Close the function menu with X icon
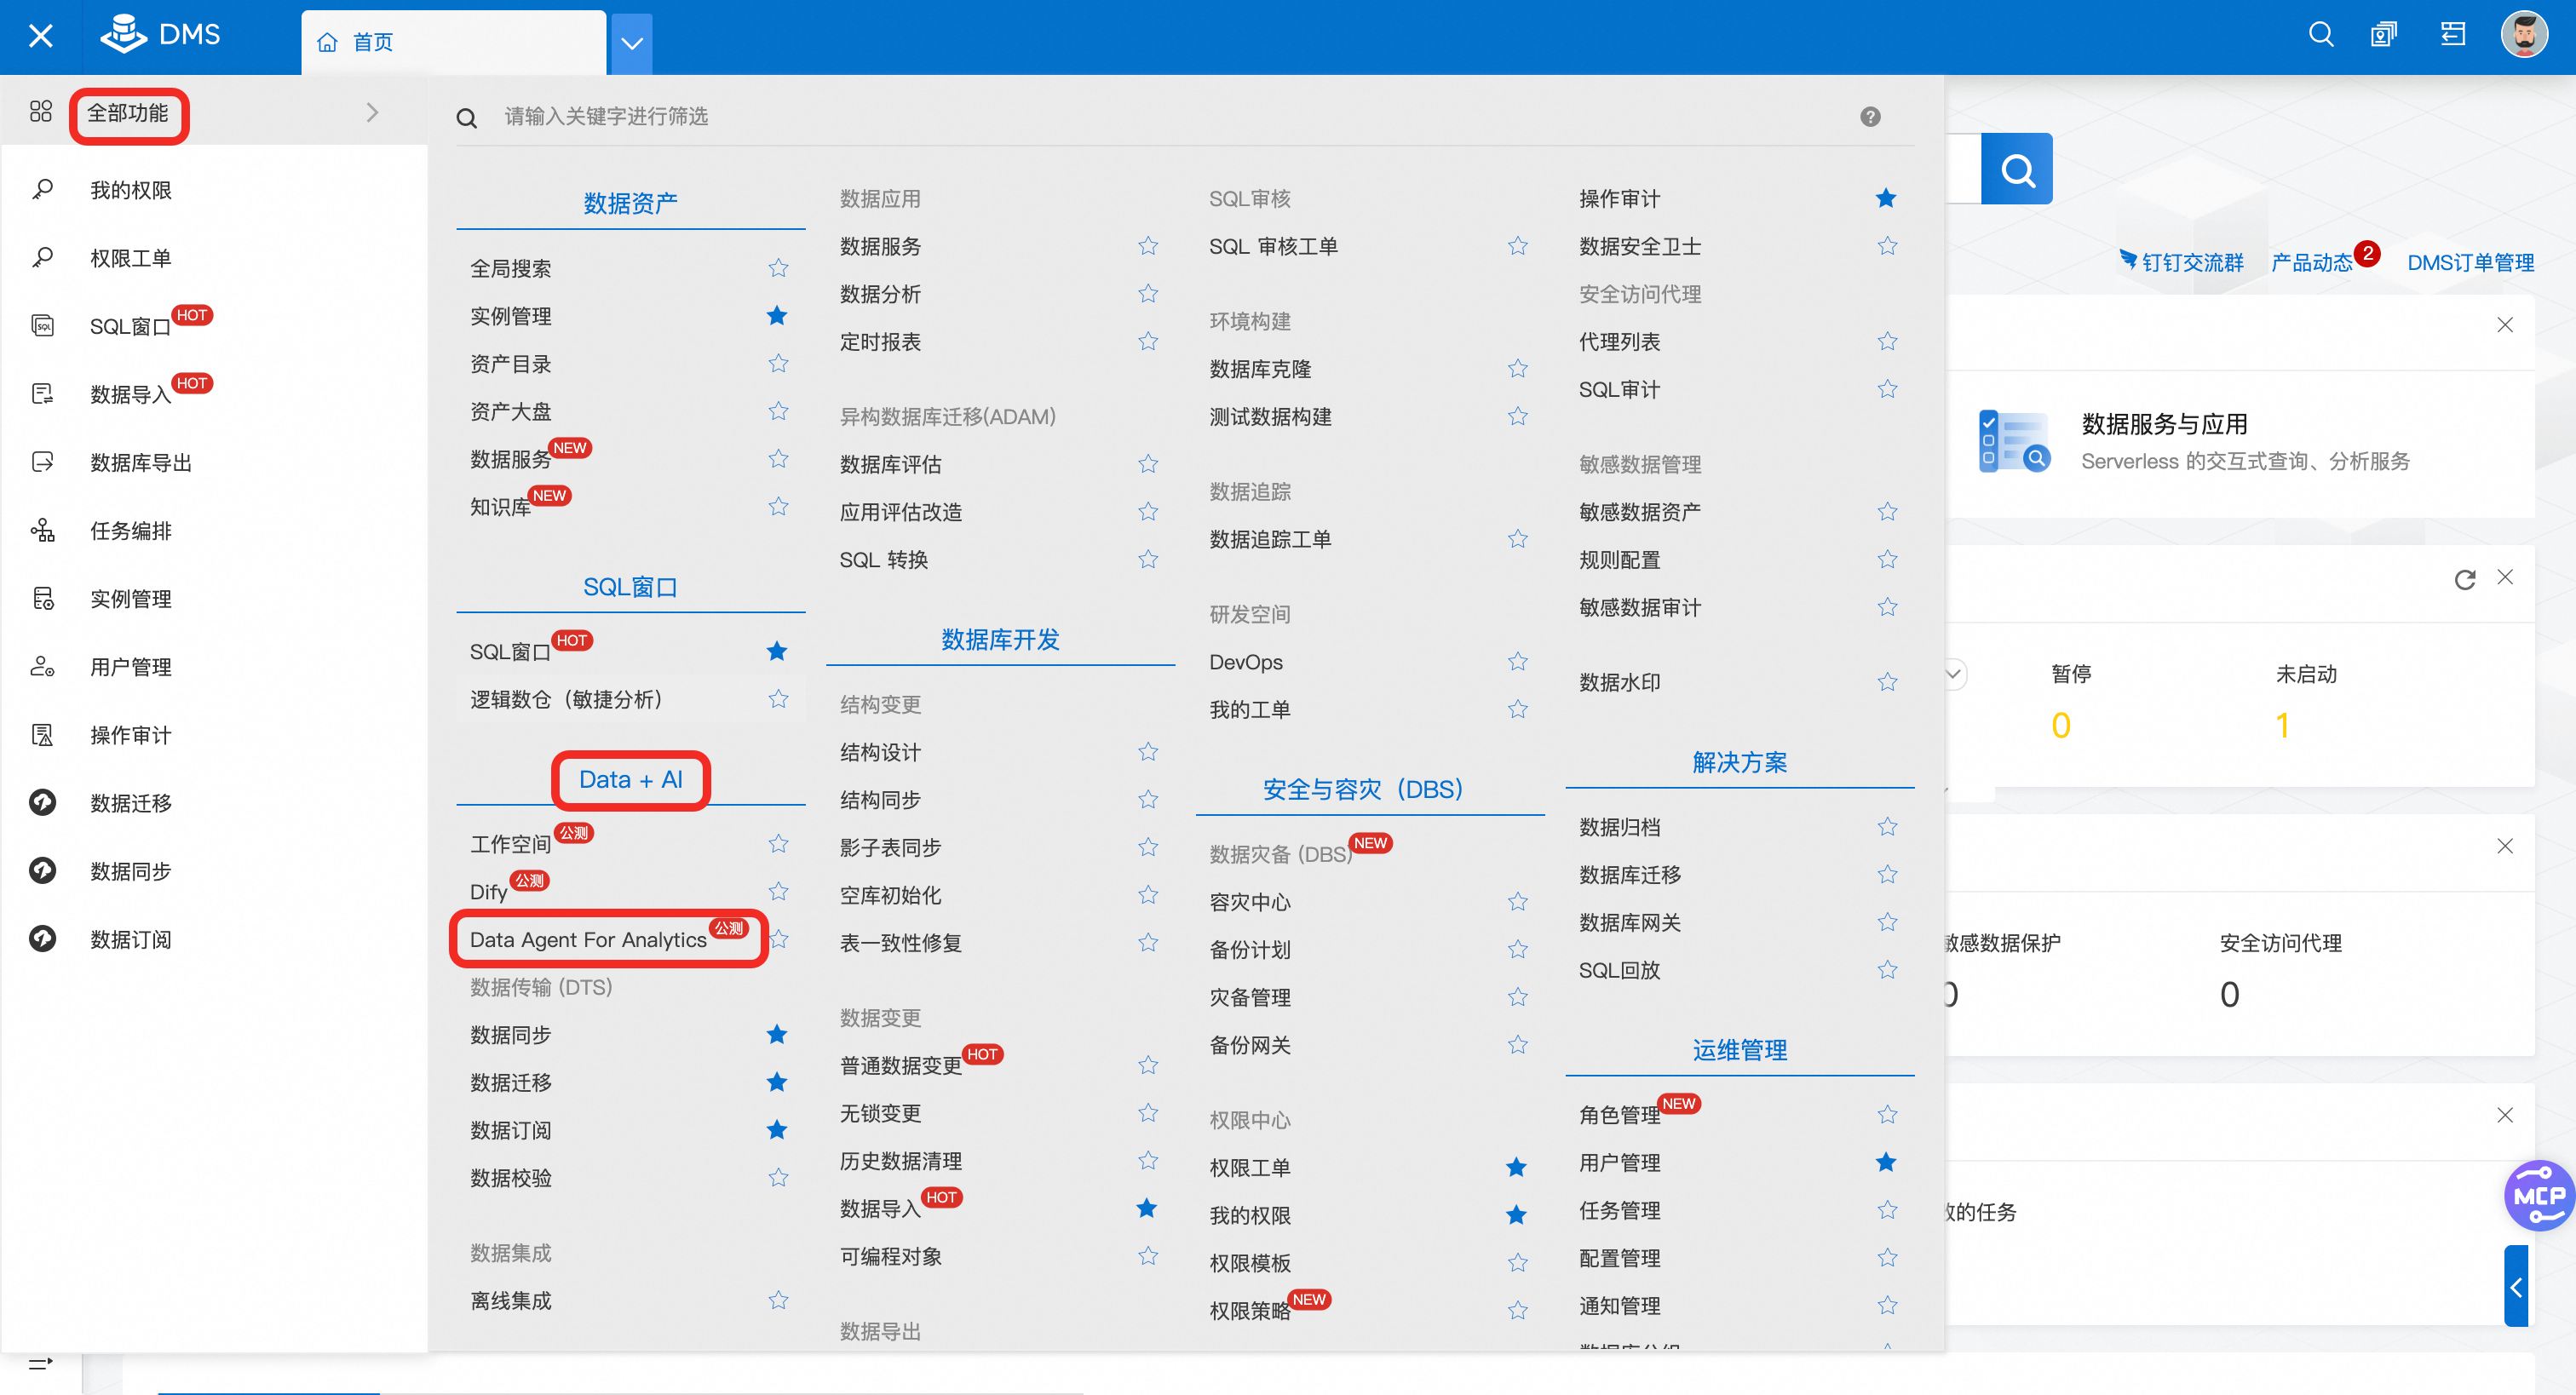This screenshot has width=2576, height=1395. coord(41,36)
